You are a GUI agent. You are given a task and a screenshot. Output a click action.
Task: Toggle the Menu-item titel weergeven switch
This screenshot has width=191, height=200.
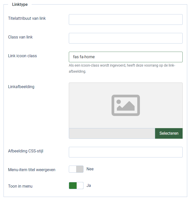click(76, 169)
